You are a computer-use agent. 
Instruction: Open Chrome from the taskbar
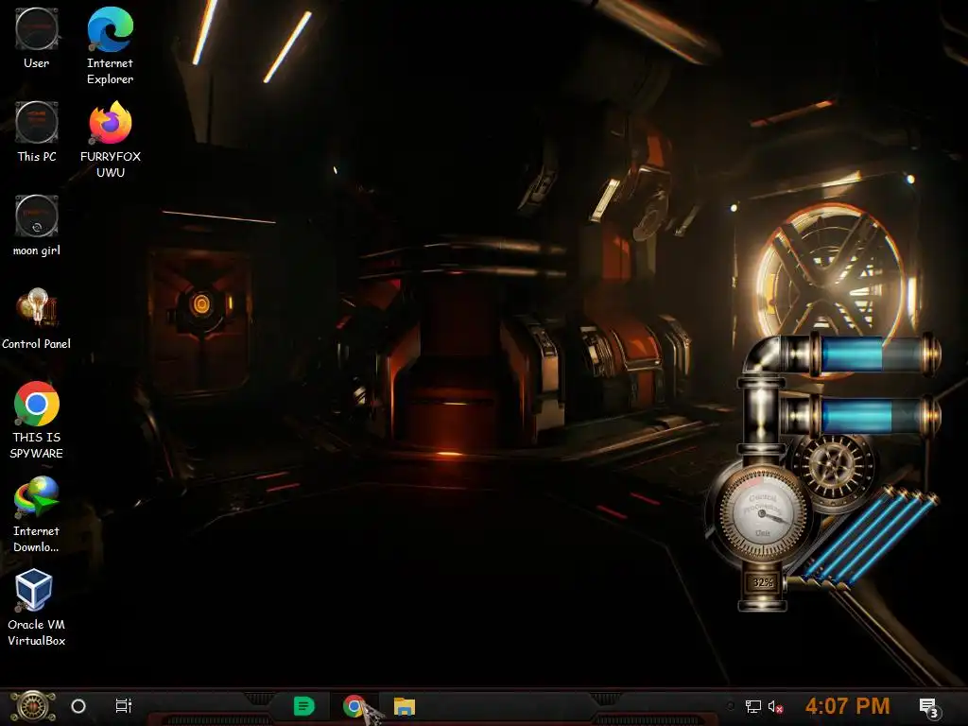click(x=354, y=705)
